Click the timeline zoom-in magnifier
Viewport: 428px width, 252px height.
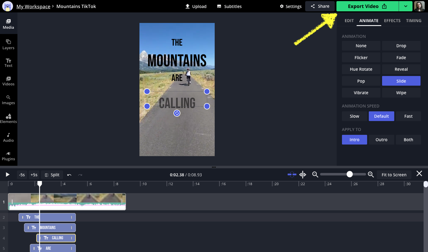(371, 175)
